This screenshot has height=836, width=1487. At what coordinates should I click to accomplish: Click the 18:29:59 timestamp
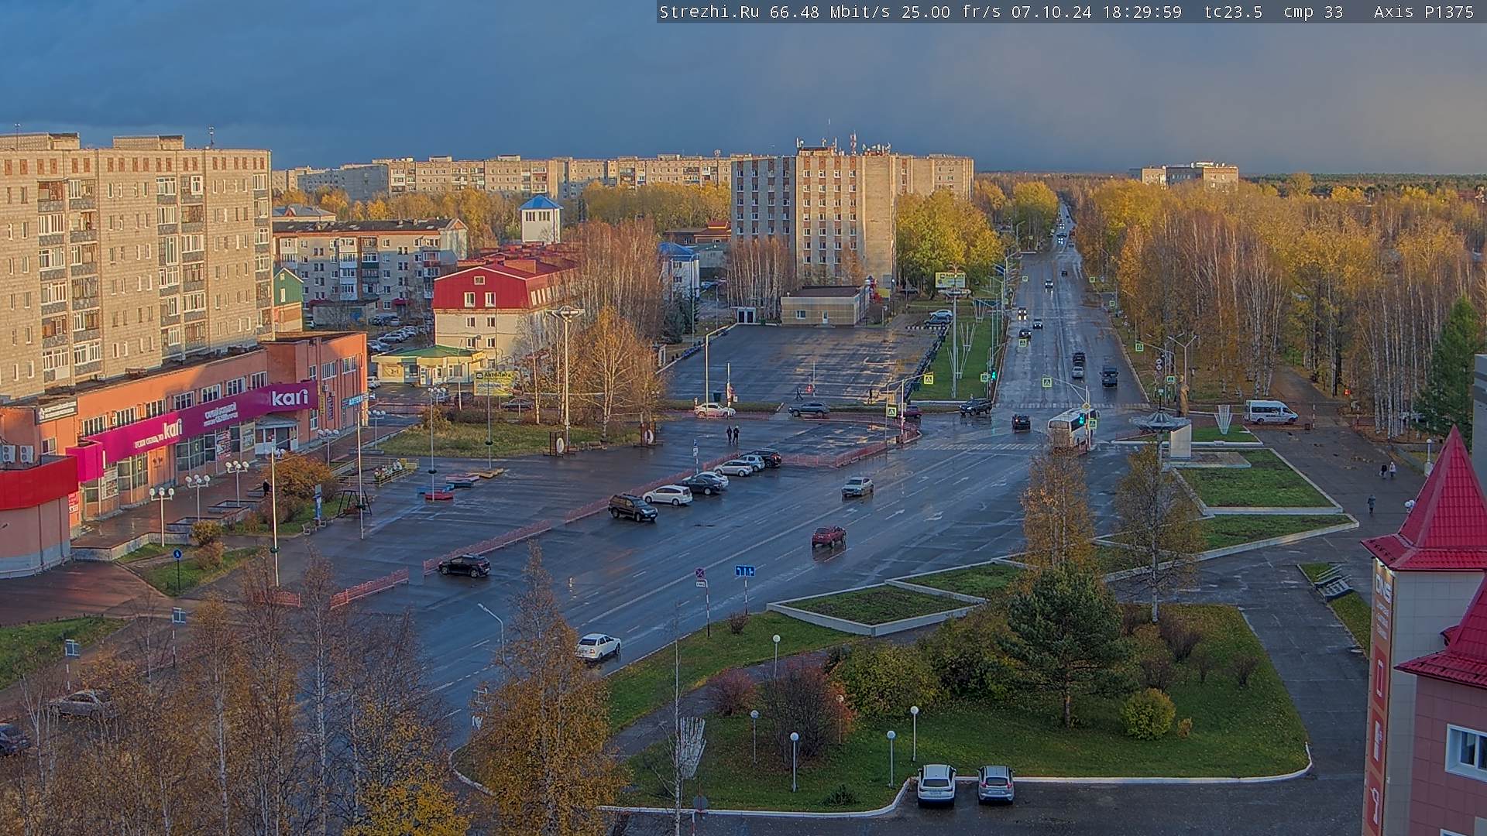point(1142,12)
